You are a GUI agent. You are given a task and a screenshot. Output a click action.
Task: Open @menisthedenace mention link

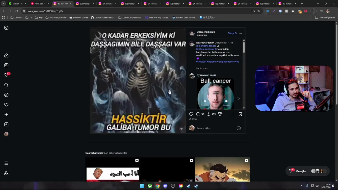pos(206,46)
